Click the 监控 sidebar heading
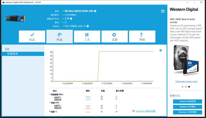This screenshot has height=118, width=206. [x=7, y=49]
